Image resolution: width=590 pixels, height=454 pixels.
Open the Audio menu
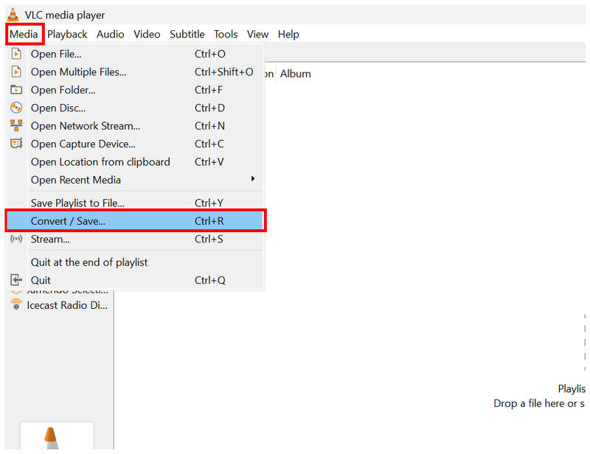coord(110,34)
